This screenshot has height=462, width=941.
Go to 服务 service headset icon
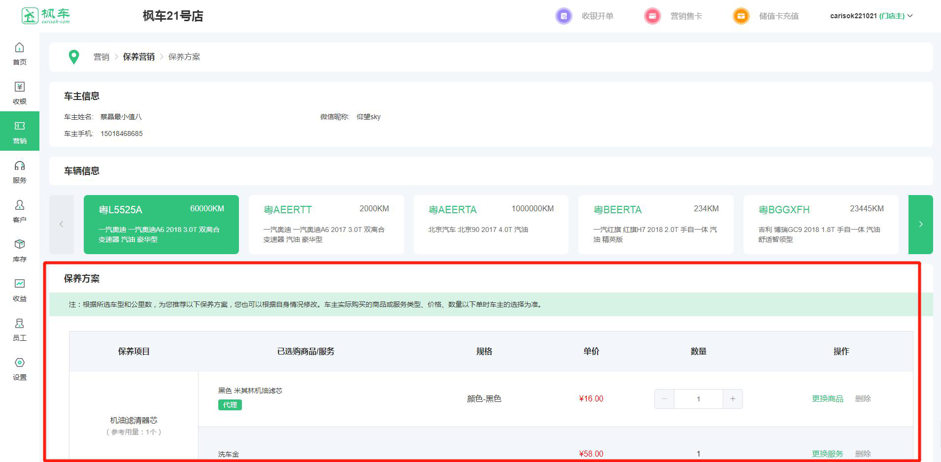(x=20, y=165)
